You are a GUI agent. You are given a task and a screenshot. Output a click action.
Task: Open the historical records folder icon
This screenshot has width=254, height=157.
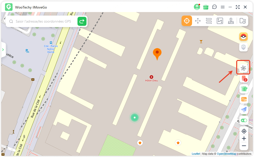point(242,21)
